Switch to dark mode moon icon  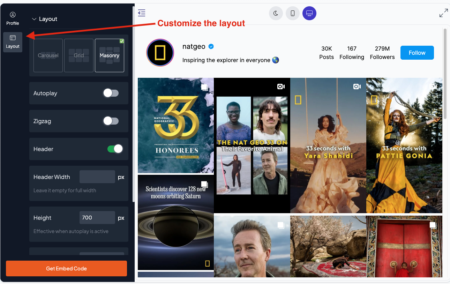276,13
